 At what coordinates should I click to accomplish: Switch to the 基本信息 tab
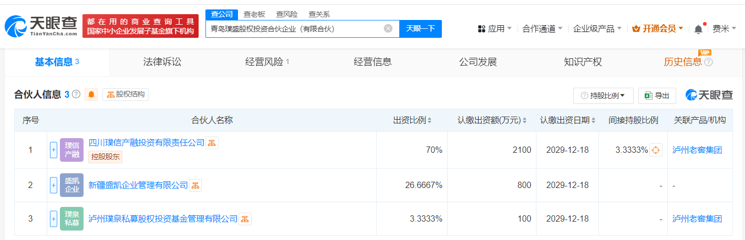click(57, 62)
